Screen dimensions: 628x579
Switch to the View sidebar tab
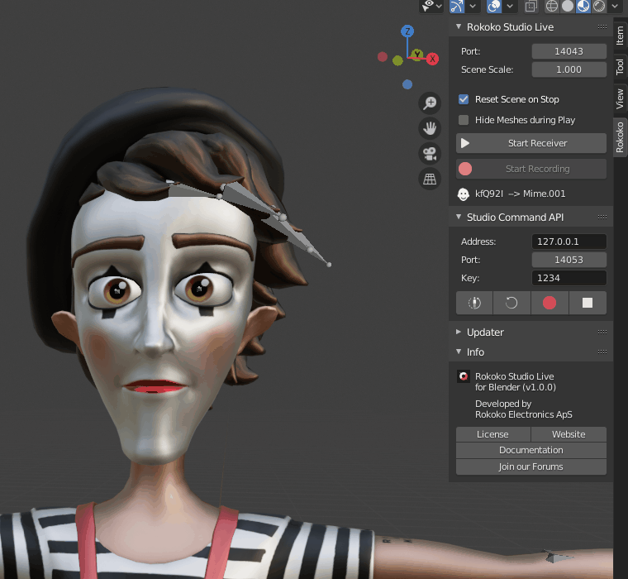pyautogui.click(x=620, y=98)
